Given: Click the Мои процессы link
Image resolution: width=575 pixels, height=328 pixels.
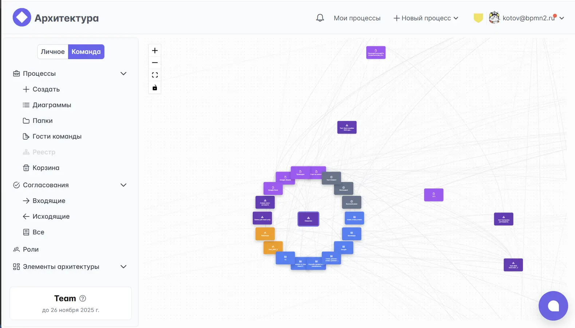Looking at the screenshot, I should [357, 18].
